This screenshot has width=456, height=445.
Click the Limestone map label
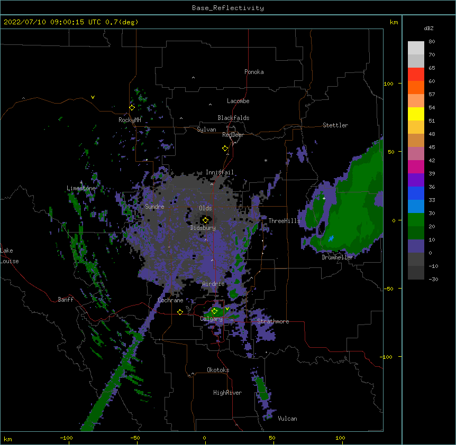pyautogui.click(x=81, y=188)
